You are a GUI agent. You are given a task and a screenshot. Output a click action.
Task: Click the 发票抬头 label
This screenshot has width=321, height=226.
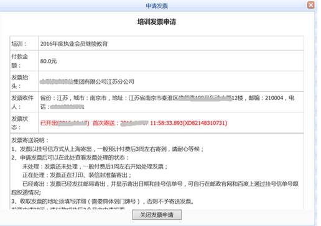[x=19, y=81]
